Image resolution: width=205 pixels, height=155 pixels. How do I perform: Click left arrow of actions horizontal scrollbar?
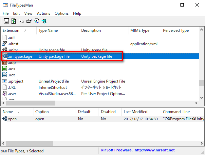(x=4, y=143)
